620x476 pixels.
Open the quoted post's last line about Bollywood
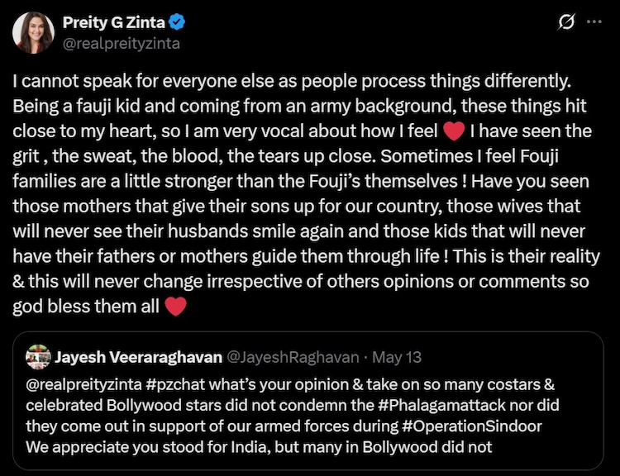tap(259, 447)
